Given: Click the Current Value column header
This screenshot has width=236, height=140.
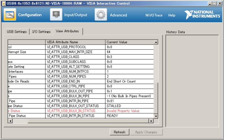Looking at the screenshot, I should click(130, 42).
